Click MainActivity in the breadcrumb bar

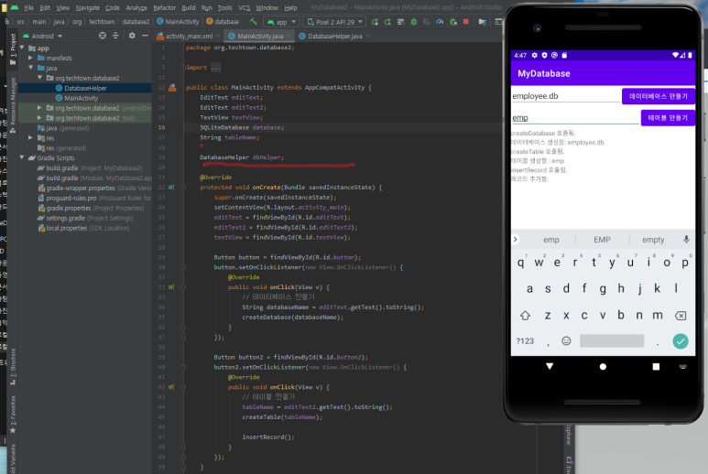click(x=178, y=22)
